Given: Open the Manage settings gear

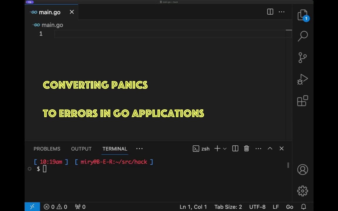Looking at the screenshot, I should pos(303,191).
